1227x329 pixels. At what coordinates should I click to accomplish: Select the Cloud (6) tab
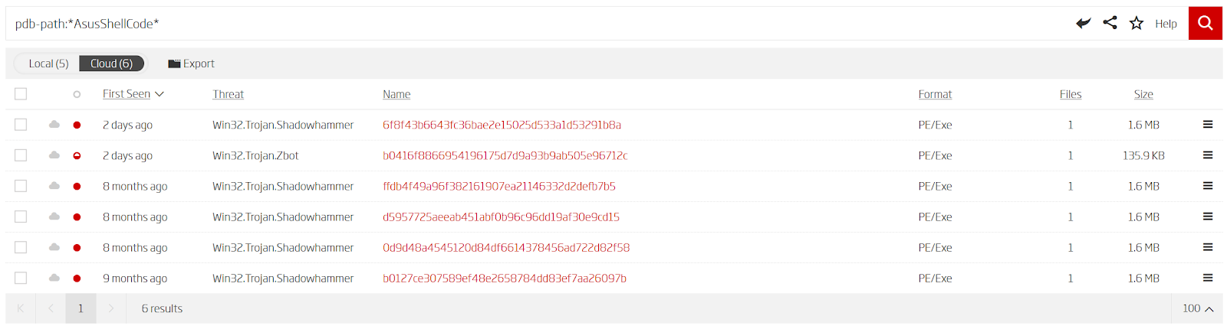point(111,64)
